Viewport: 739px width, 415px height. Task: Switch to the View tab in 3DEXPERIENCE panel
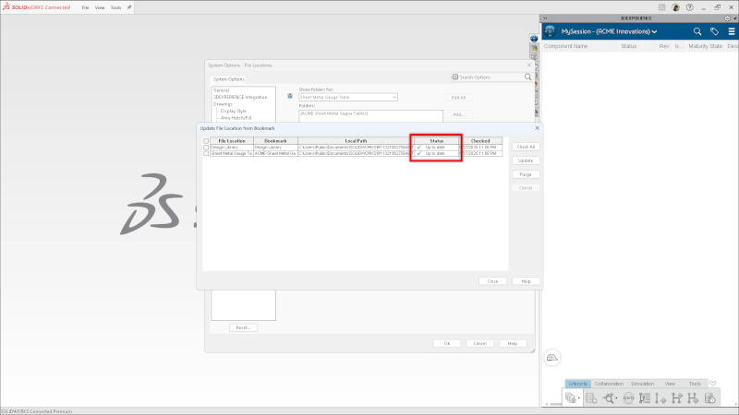click(x=670, y=384)
